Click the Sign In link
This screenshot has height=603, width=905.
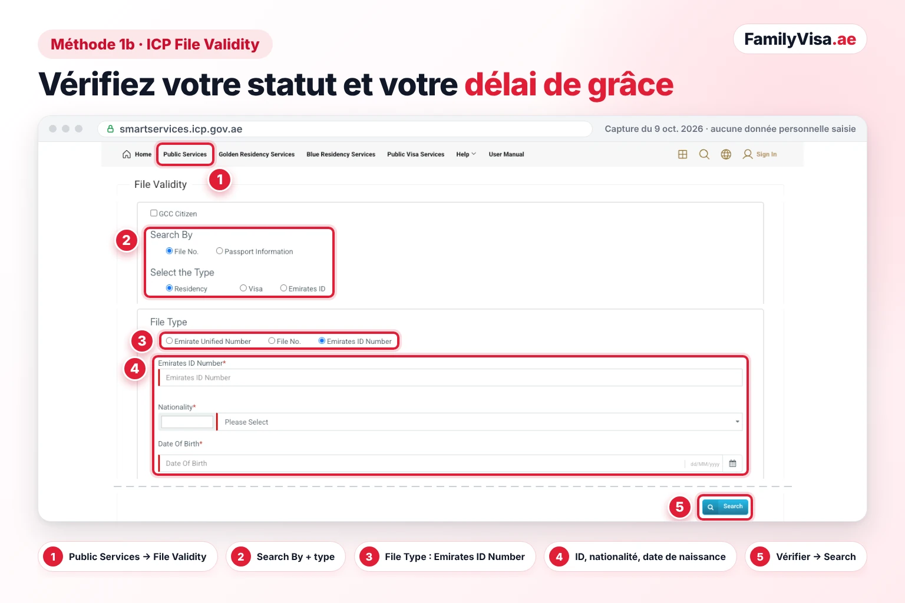[767, 154]
